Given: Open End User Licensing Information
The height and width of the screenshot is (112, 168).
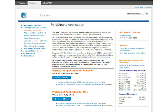Looking at the screenshot, I should point(133,53).
